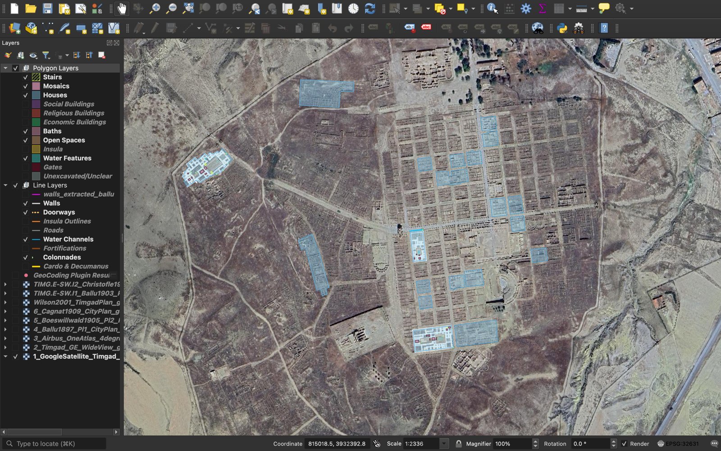This screenshot has width=721, height=451.
Task: Click the New Temporary Scratch Layer icon
Action: tap(81, 28)
